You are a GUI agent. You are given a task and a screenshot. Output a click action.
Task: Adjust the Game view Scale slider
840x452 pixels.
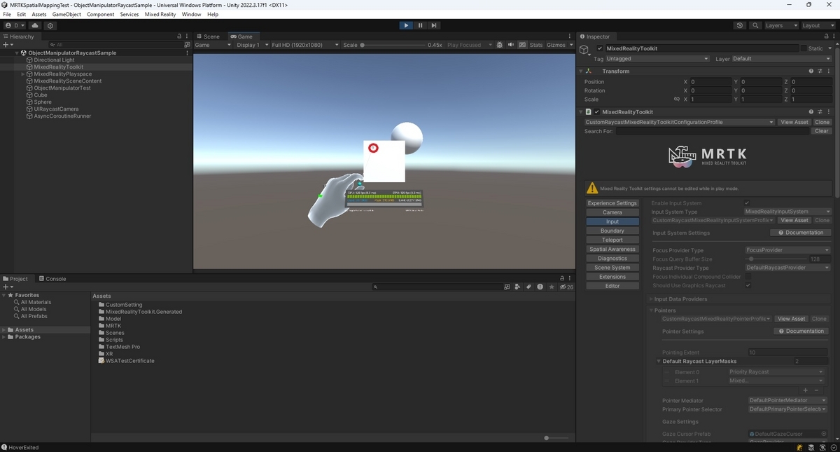click(392, 45)
